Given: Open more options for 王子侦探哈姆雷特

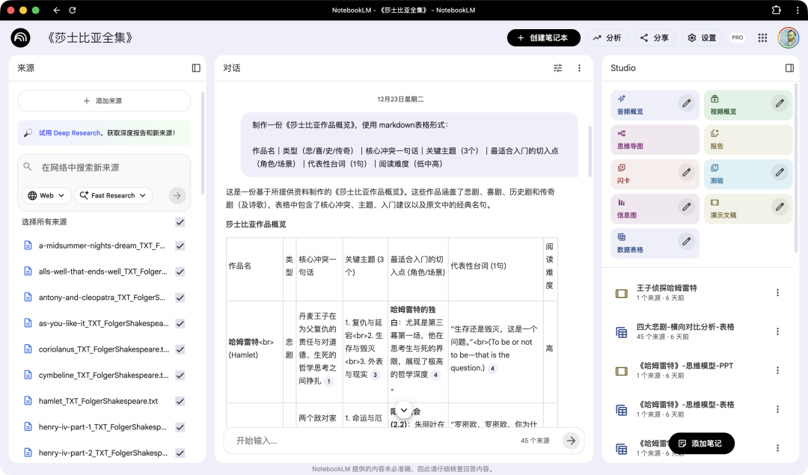Looking at the screenshot, I should pos(777,292).
